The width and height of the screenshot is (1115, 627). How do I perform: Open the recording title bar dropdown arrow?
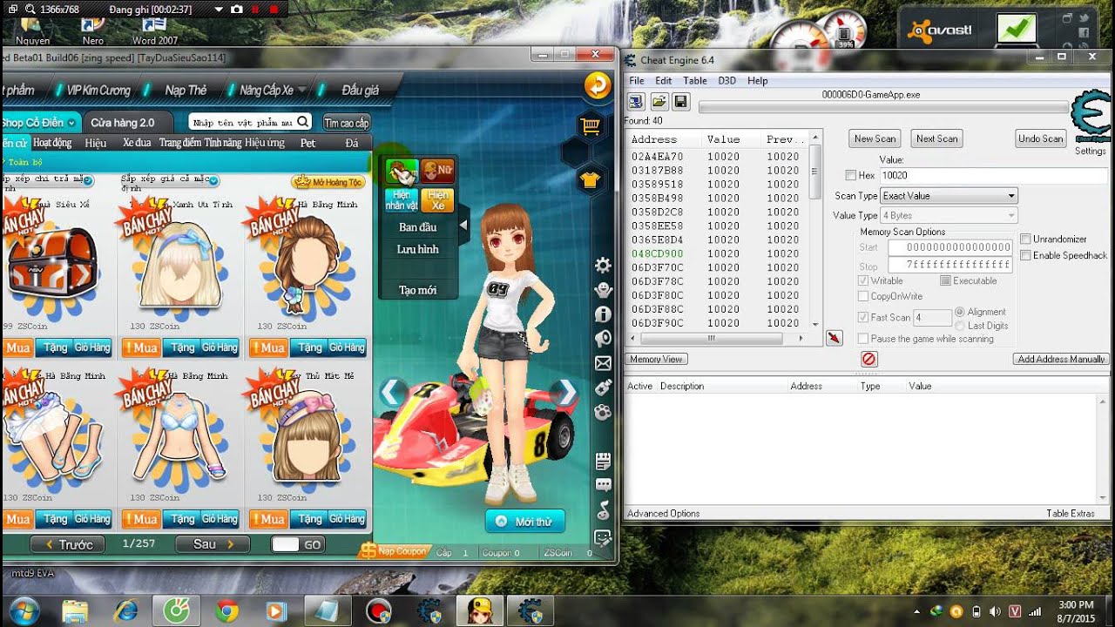pos(218,10)
